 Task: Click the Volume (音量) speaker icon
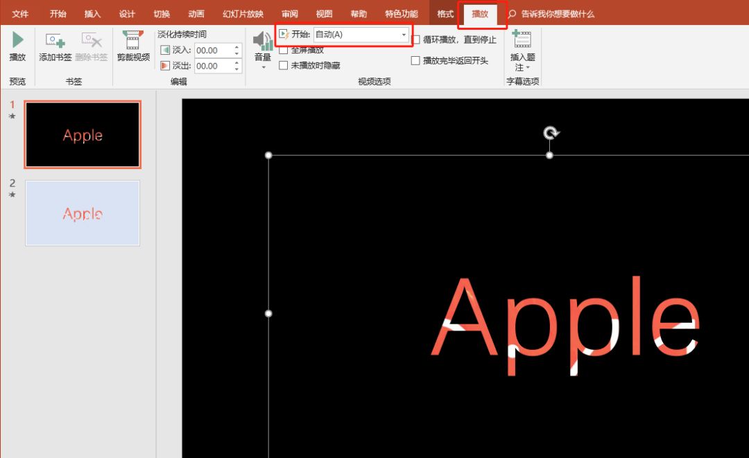[x=263, y=41]
